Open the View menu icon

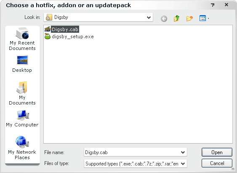pyautogui.click(x=202, y=18)
